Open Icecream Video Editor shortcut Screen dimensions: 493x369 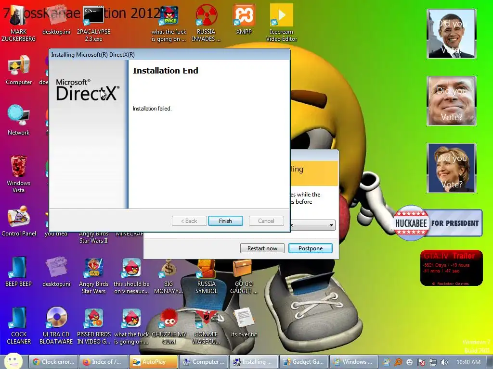click(281, 23)
